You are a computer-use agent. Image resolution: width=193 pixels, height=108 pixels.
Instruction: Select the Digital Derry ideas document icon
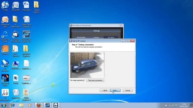[26, 22]
